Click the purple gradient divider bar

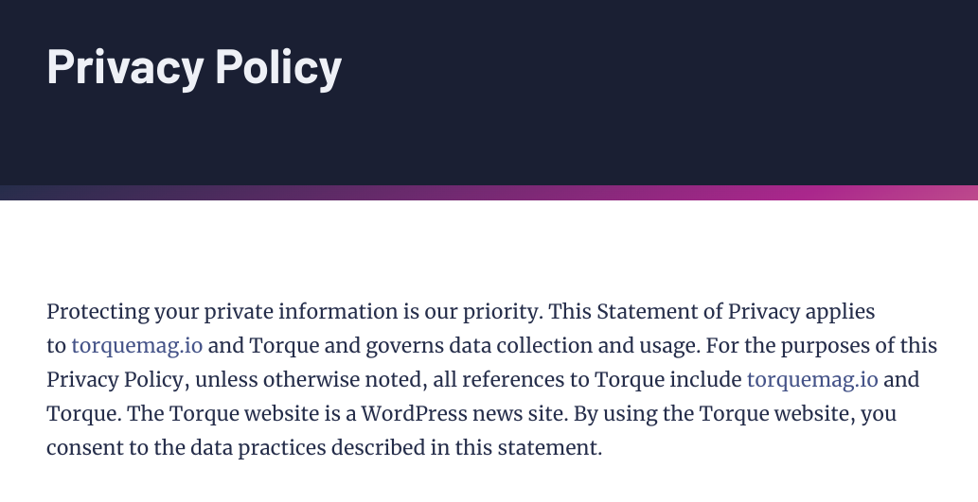[489, 193]
